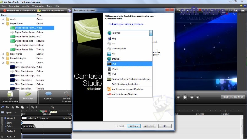The height and width of the screenshot is (139, 247).
Task: Expand the Fiber Waves folder
Action: point(3,54)
